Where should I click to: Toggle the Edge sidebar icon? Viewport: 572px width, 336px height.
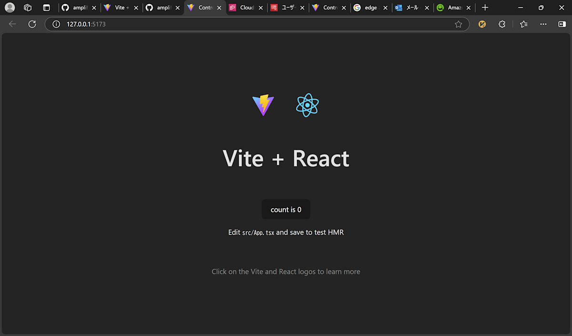562,24
